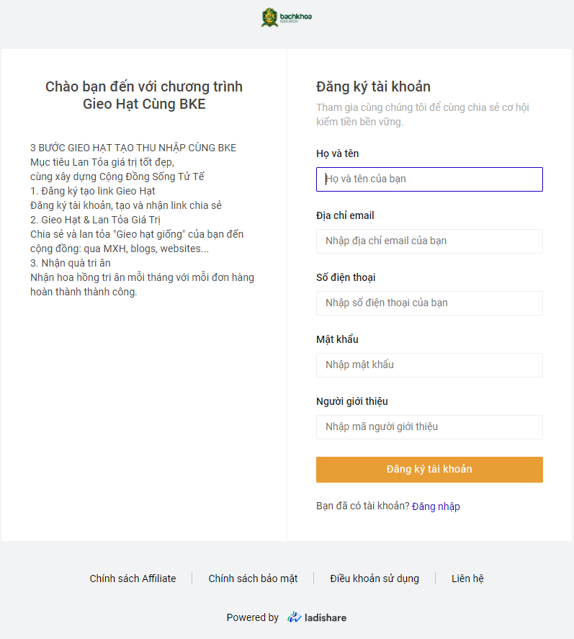Screen dimensions: 574x639
Task: Click the "Người giới thiệu" label
Action: pyautogui.click(x=352, y=401)
